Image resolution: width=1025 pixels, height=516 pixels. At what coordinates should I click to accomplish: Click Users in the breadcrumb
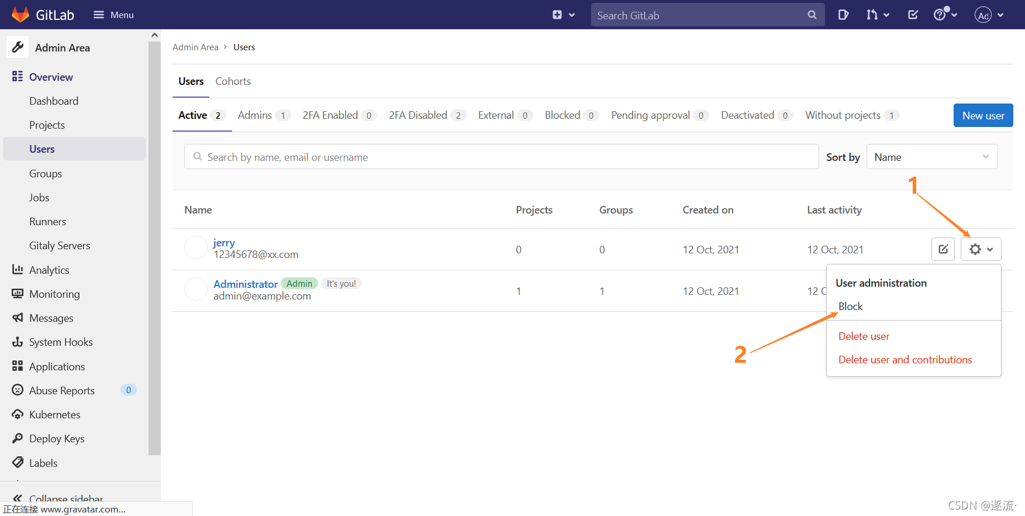pyautogui.click(x=244, y=47)
